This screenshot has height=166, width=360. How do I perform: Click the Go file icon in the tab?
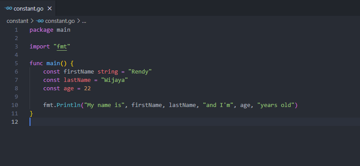tap(8, 8)
